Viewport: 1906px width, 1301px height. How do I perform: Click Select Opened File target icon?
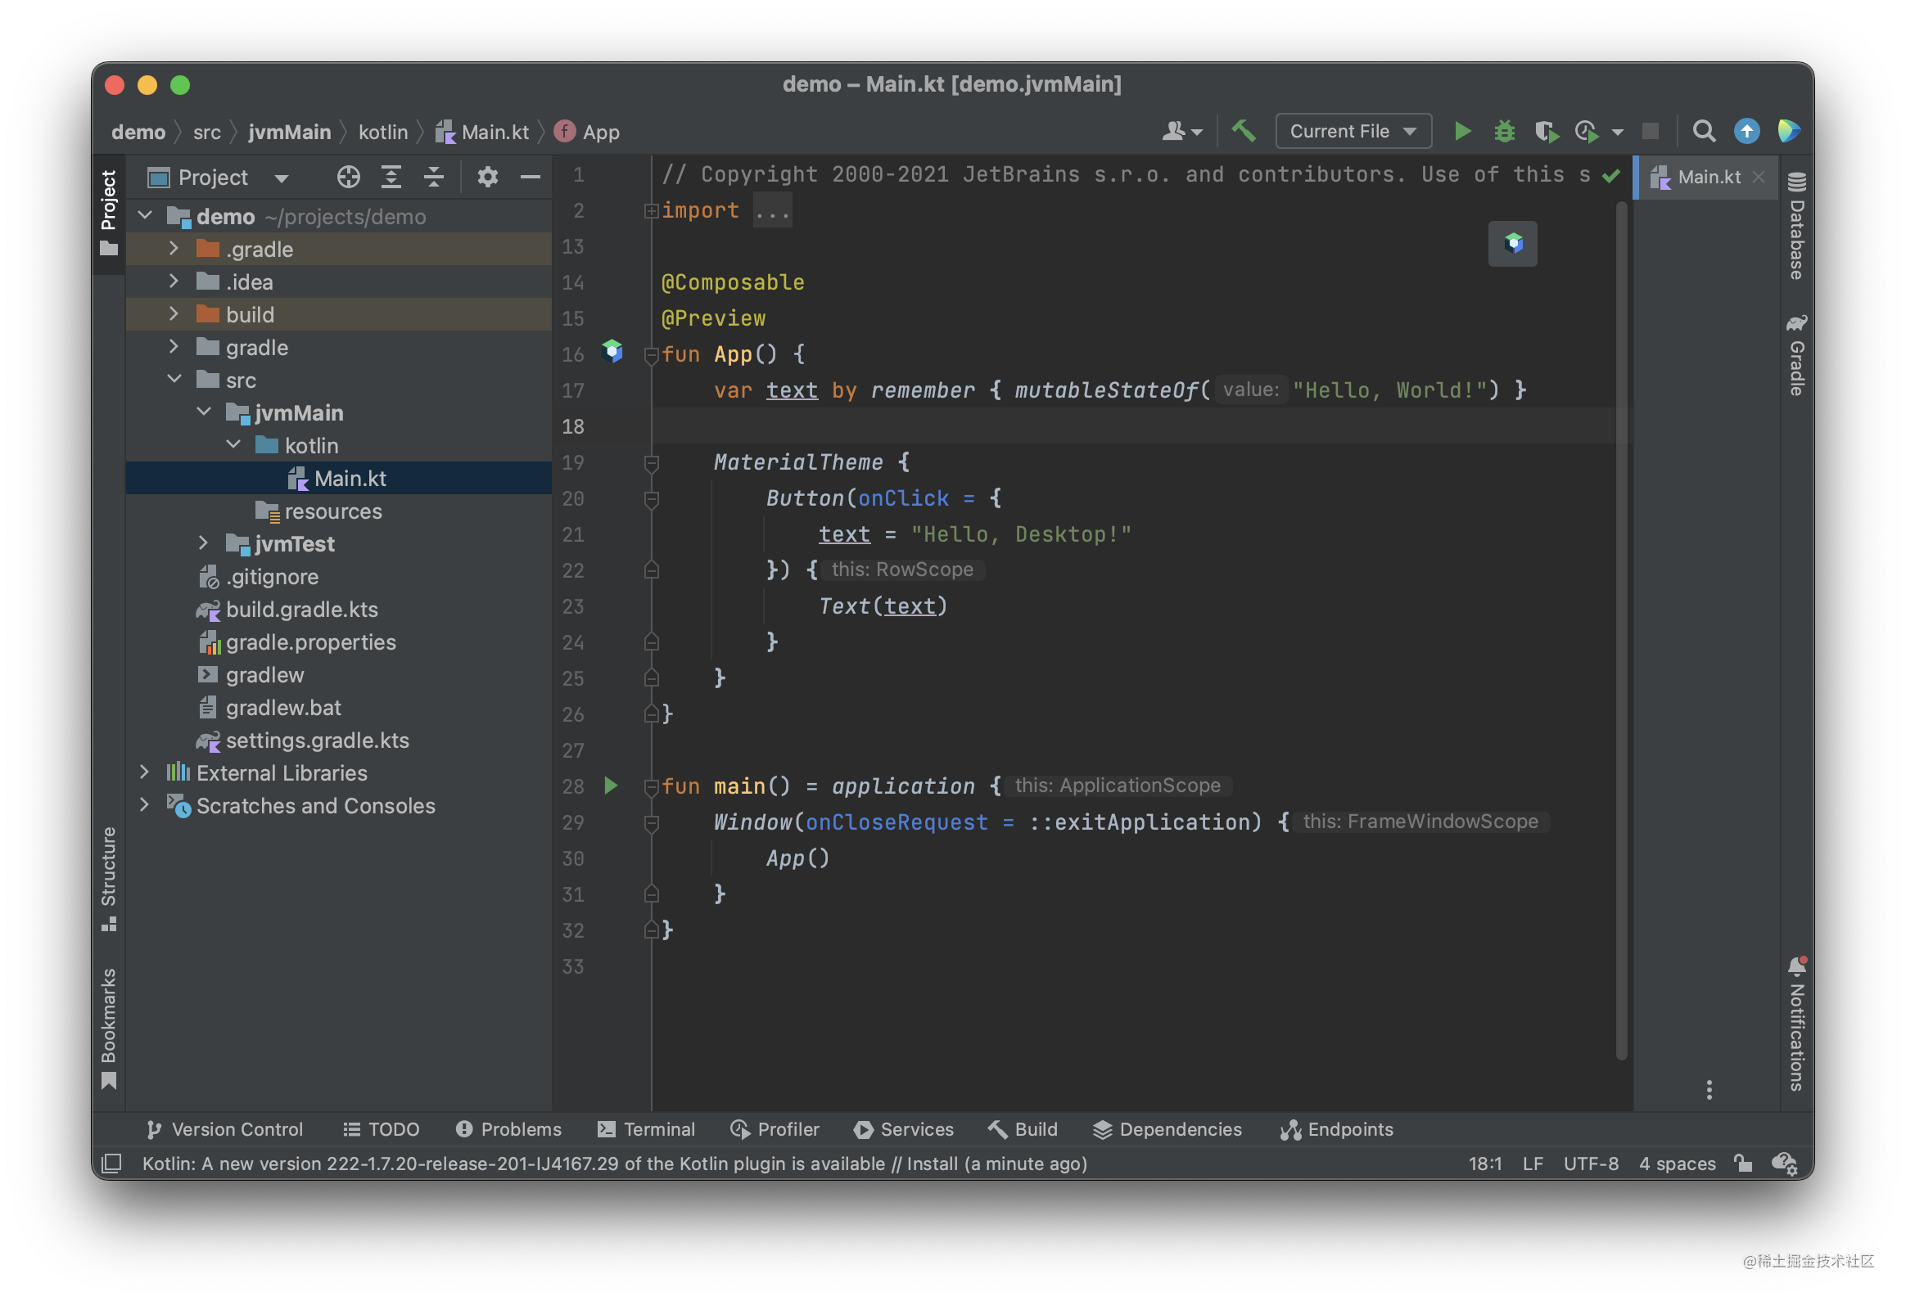(x=349, y=177)
